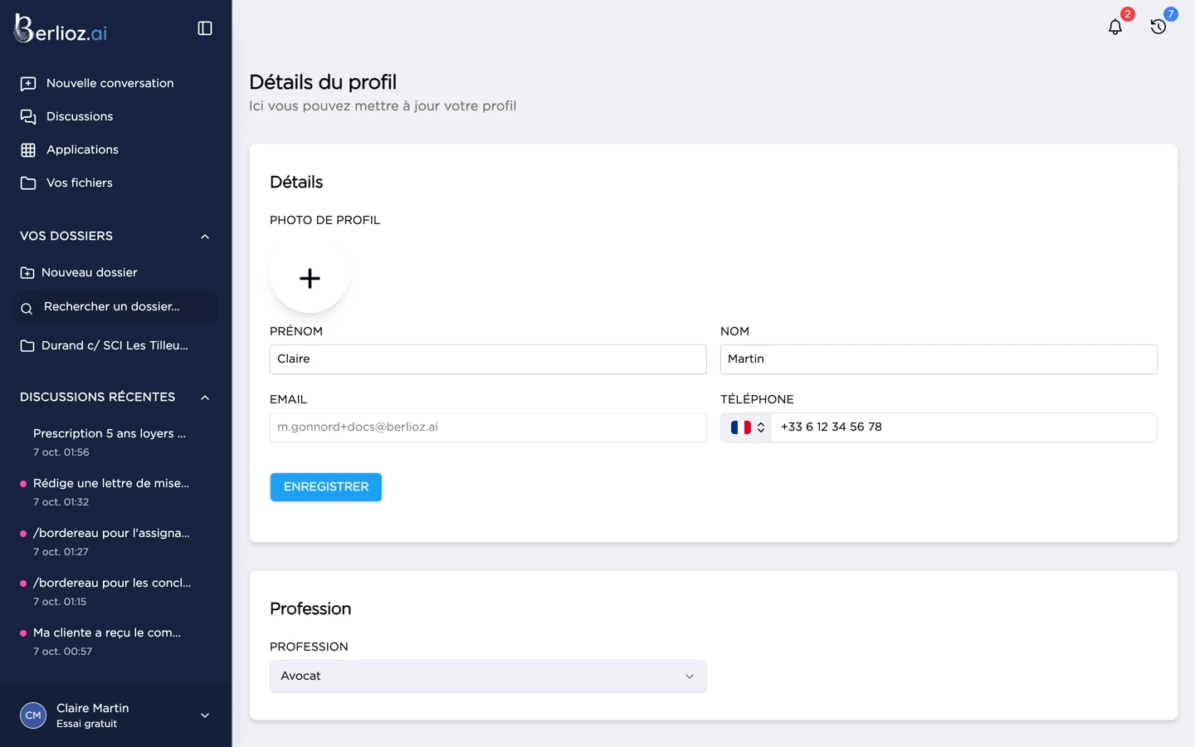
Task: Click the Téléphone number field
Action: point(963,427)
